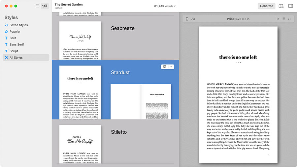Image resolution: width=297 pixels, height=167 pixels.
Task: Click the T icon beside Sans Serif
Action: click(x=6, y=44)
